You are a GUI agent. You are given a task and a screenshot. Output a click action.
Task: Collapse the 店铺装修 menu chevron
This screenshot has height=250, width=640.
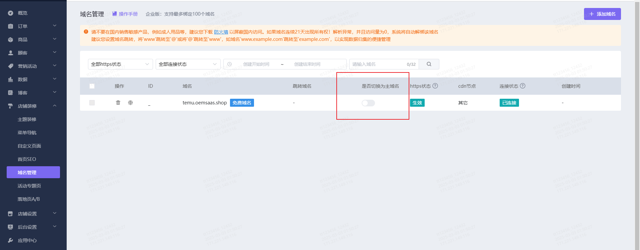pos(55,106)
